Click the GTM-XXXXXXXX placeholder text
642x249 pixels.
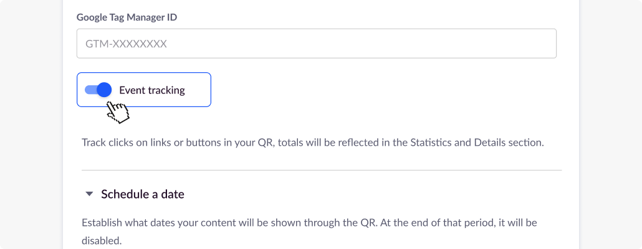click(122, 44)
